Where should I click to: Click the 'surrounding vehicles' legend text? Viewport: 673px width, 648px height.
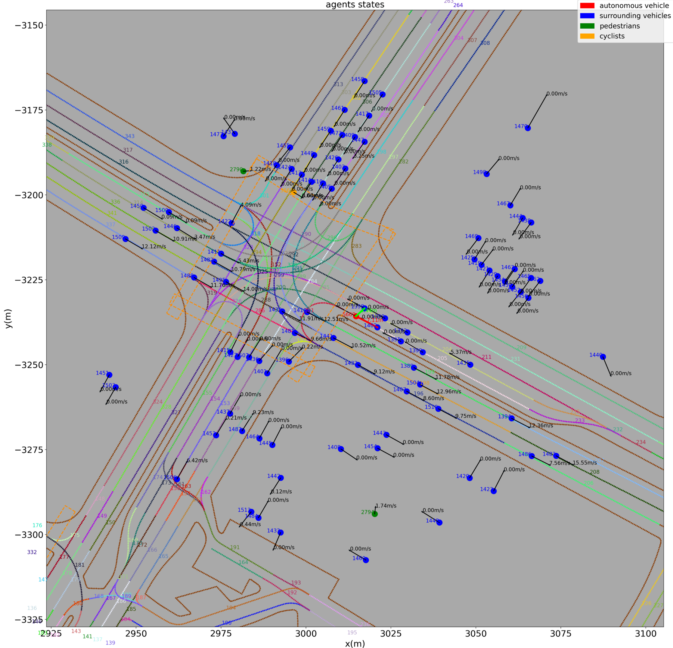point(635,16)
